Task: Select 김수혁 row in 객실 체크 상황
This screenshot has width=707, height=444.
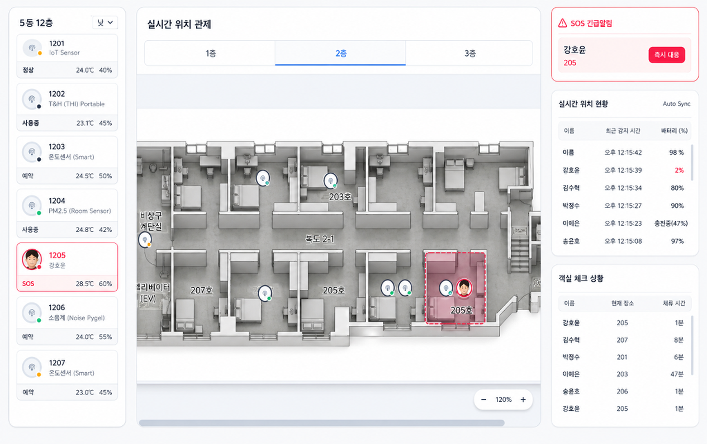Action: [623, 340]
